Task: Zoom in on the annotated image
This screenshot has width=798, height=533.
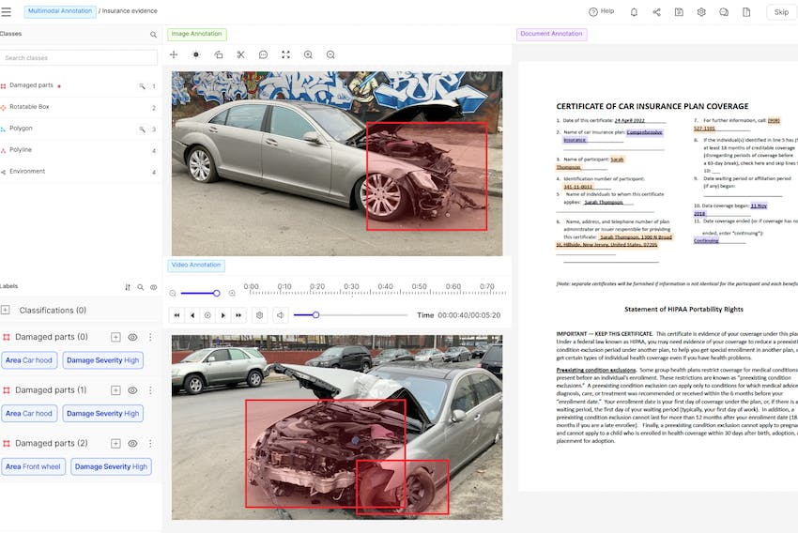Action: (308, 54)
